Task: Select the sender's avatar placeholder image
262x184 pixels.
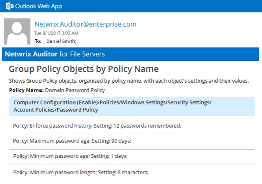Action: pos(17,31)
